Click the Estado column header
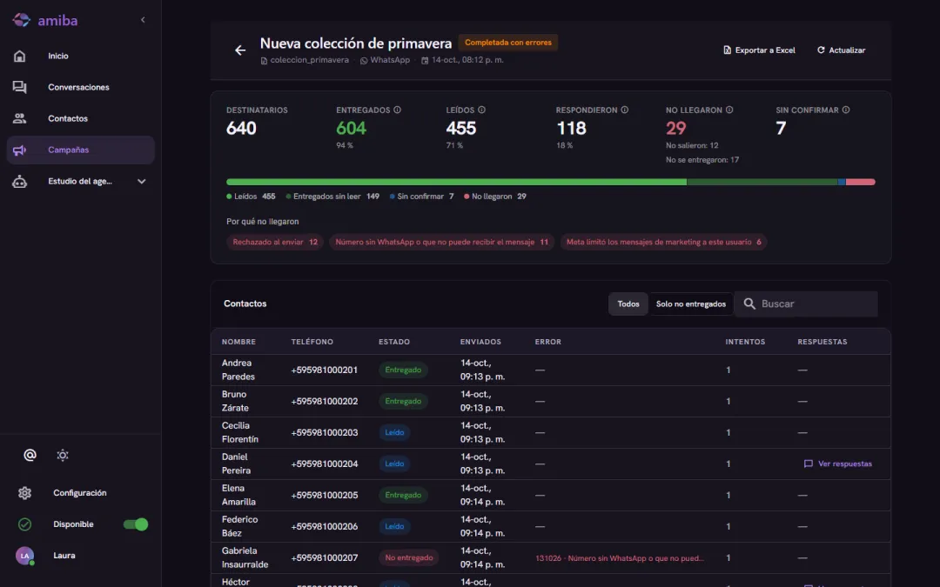This screenshot has height=587, width=940. click(394, 342)
